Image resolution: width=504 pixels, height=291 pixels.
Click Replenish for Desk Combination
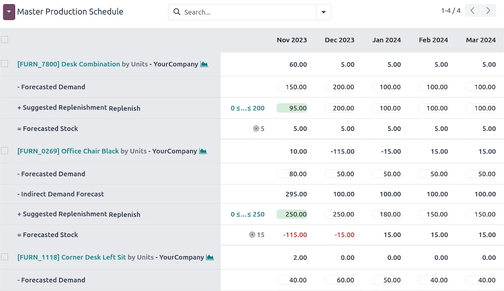[x=125, y=108]
